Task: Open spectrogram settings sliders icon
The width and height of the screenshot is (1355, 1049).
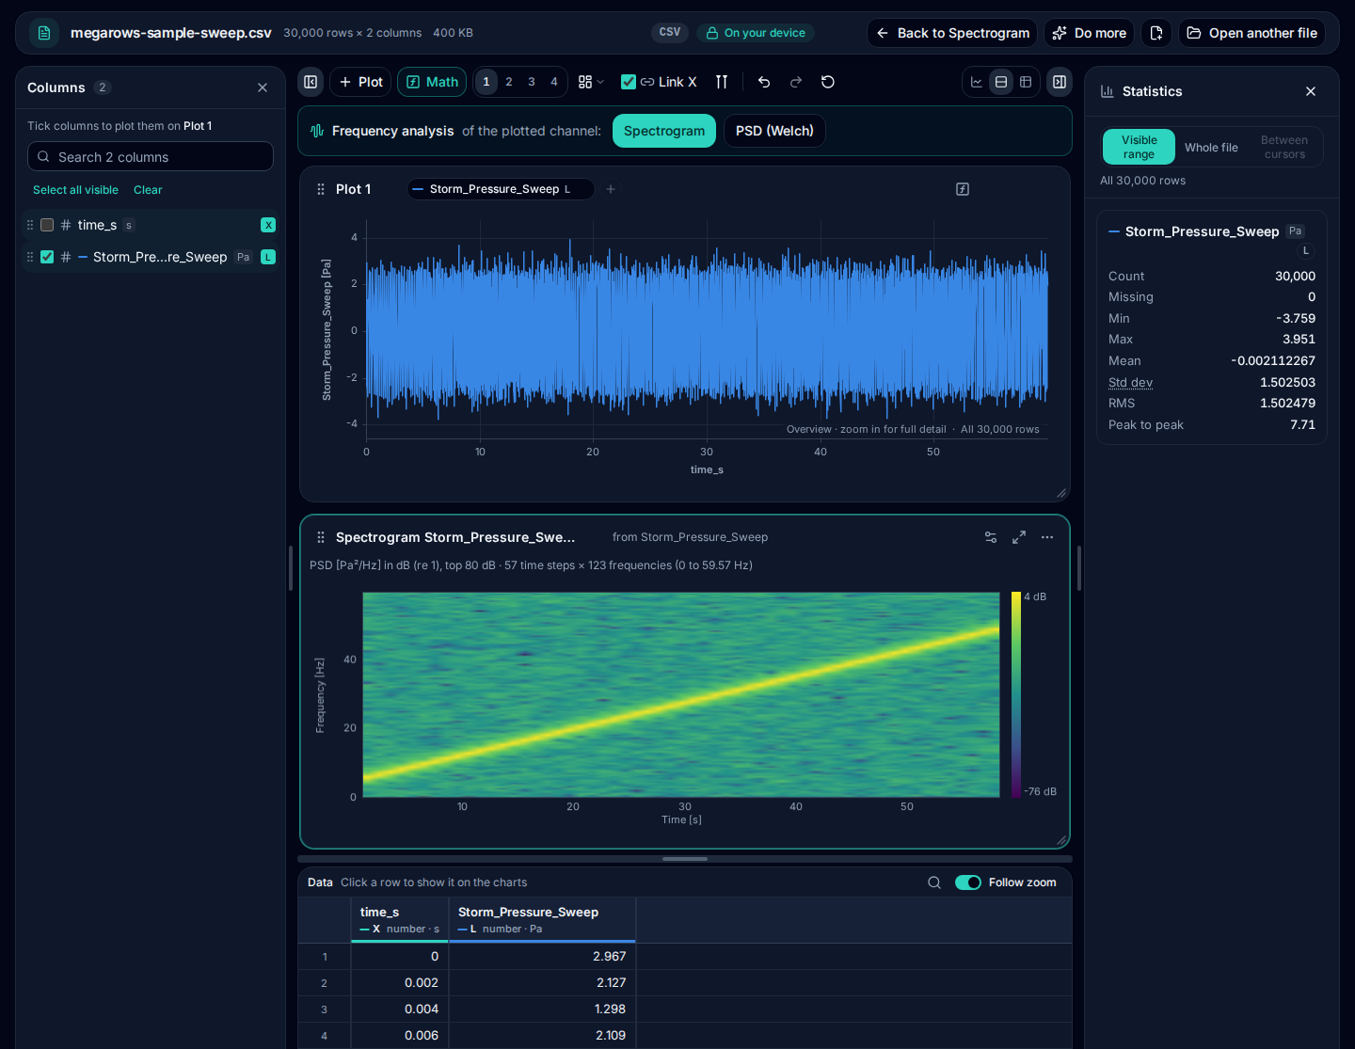Action: [x=991, y=537]
